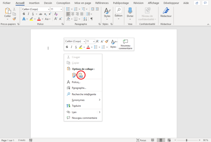The width and height of the screenshot is (211, 142).
Task: Switch to Insertion tab
Action: pos(34,3)
